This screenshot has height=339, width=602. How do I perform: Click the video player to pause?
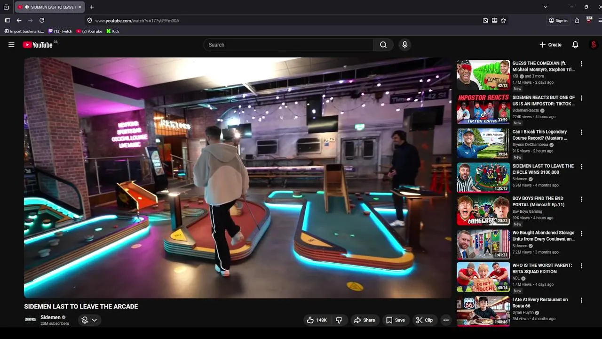(x=238, y=178)
